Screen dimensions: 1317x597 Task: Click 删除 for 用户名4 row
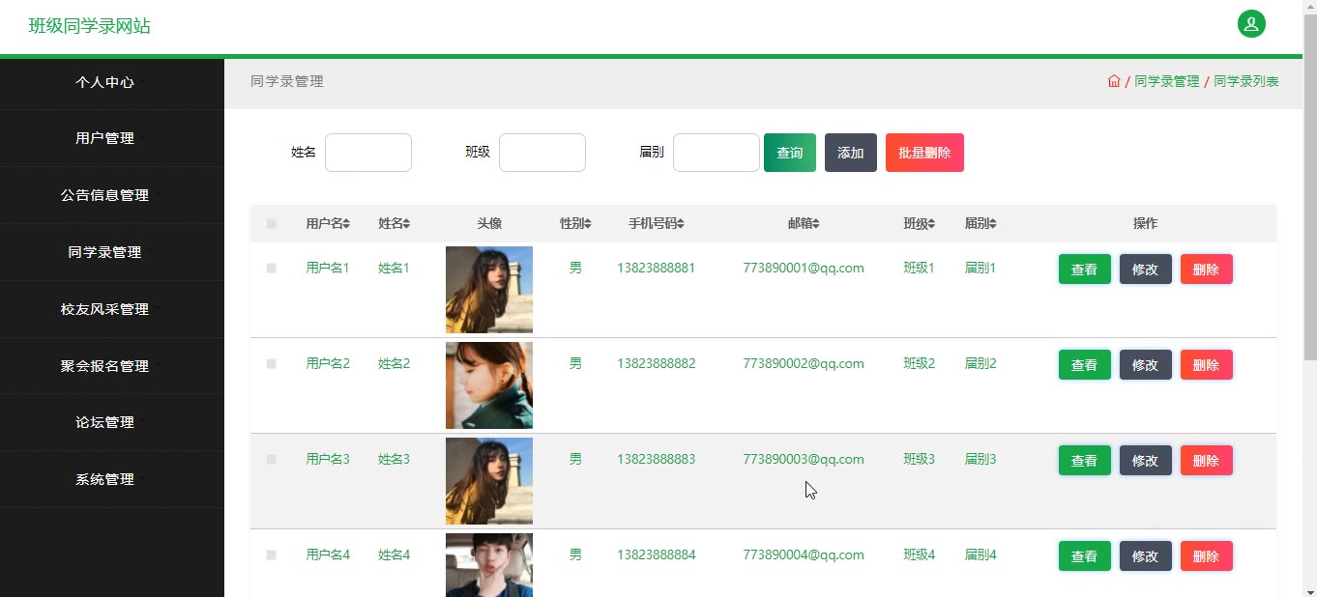(x=1207, y=556)
